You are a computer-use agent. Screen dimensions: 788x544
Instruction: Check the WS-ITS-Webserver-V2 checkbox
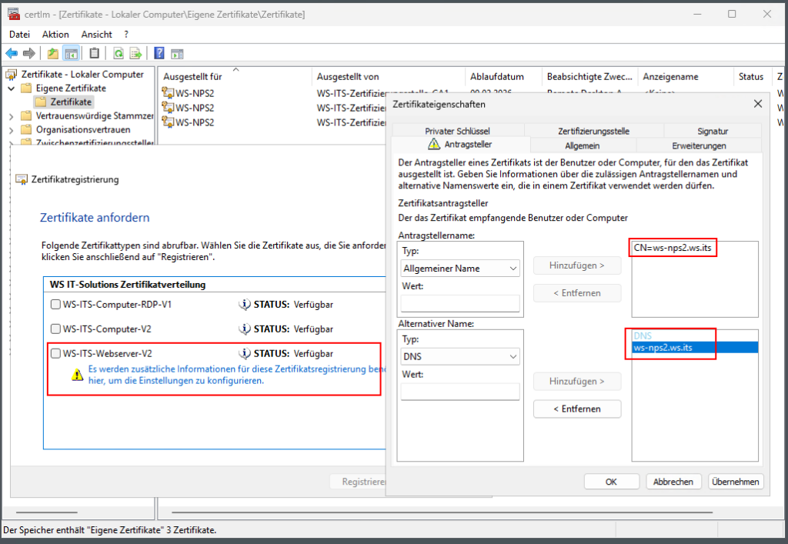coord(55,354)
